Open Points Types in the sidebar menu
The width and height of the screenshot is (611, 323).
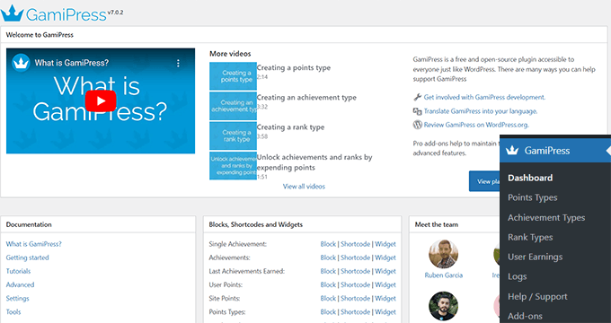[x=532, y=197]
